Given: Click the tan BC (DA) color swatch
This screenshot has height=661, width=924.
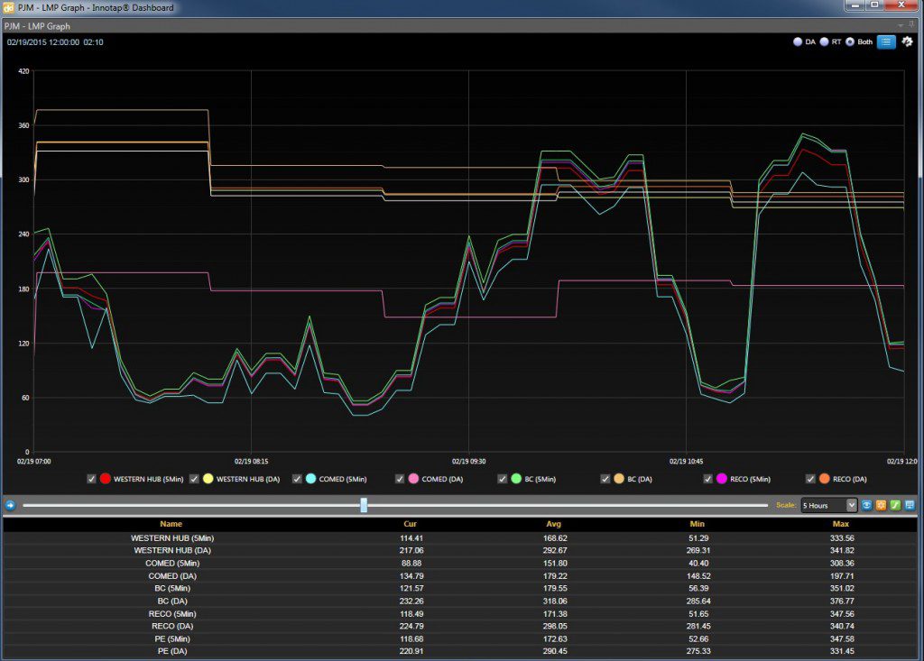Looking at the screenshot, I should (x=619, y=479).
